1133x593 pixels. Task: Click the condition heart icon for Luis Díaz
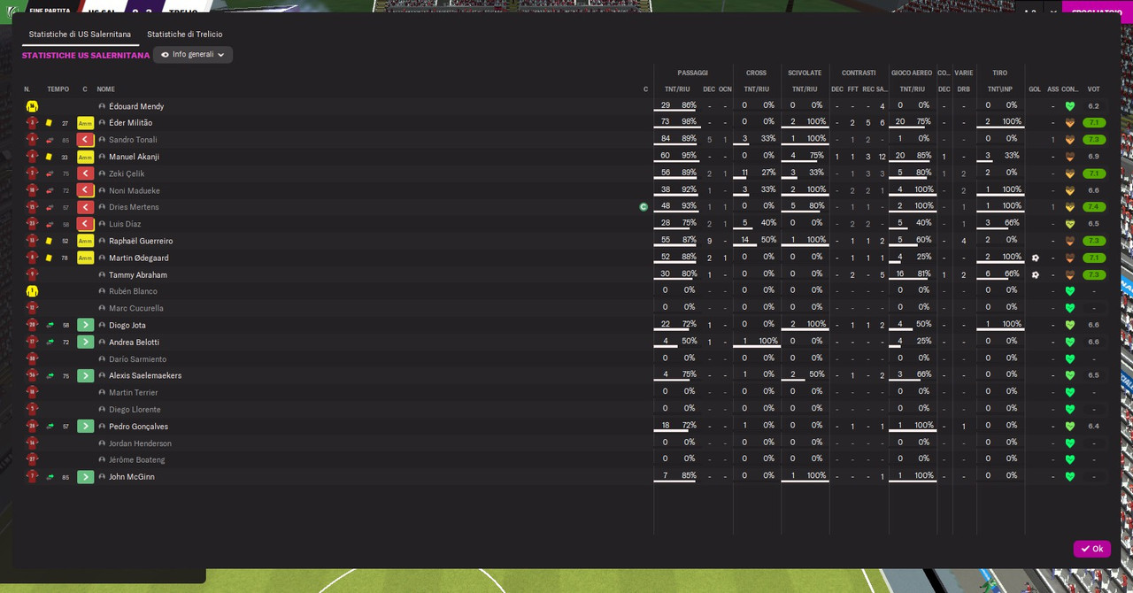[1069, 224]
